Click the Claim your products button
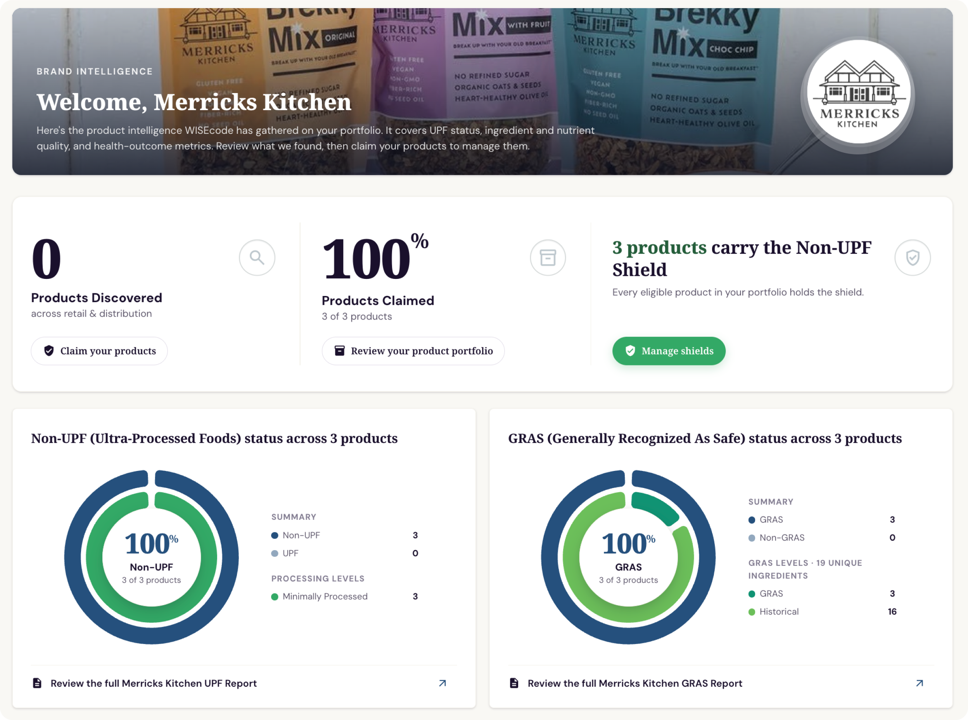Image resolution: width=968 pixels, height=720 pixels. [x=99, y=351]
